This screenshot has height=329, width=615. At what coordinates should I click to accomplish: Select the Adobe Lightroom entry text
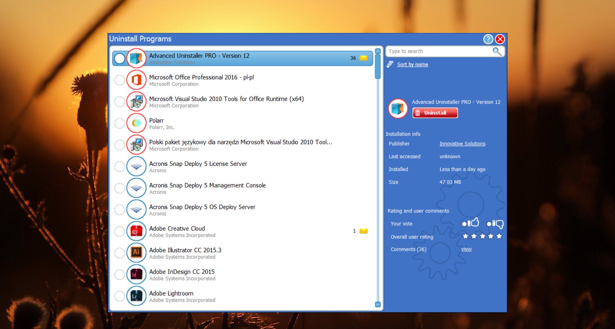click(171, 293)
